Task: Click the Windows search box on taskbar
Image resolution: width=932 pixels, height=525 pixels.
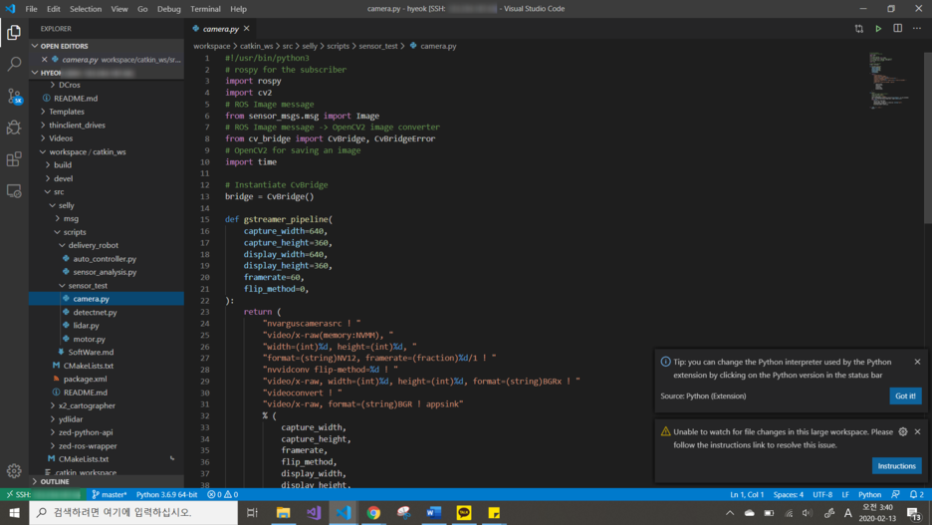Action: coord(133,512)
